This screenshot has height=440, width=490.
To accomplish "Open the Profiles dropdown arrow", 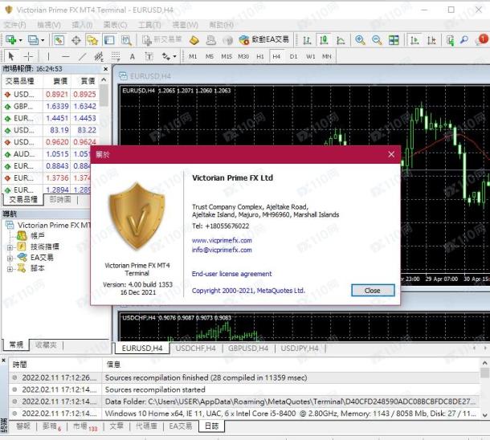I will [43, 40].
